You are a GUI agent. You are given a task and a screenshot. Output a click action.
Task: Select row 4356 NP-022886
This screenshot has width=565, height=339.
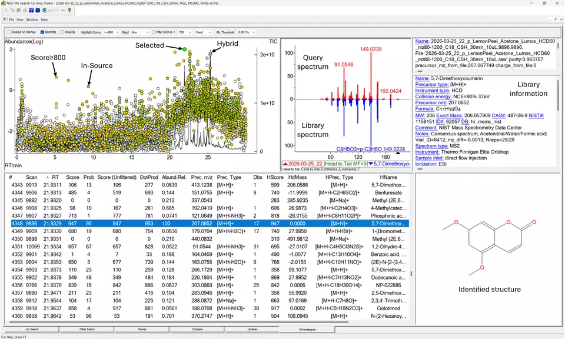pos(210,285)
